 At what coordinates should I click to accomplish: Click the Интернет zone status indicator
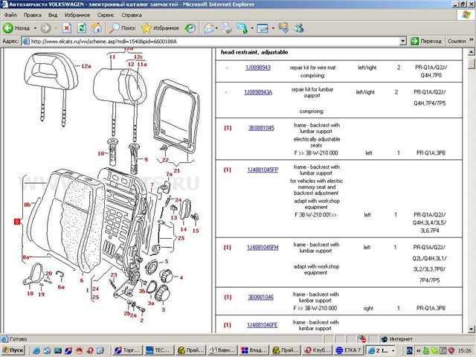[396, 339]
